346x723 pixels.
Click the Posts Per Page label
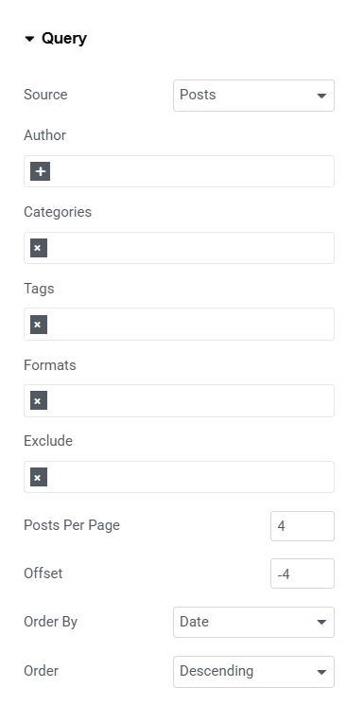point(72,525)
